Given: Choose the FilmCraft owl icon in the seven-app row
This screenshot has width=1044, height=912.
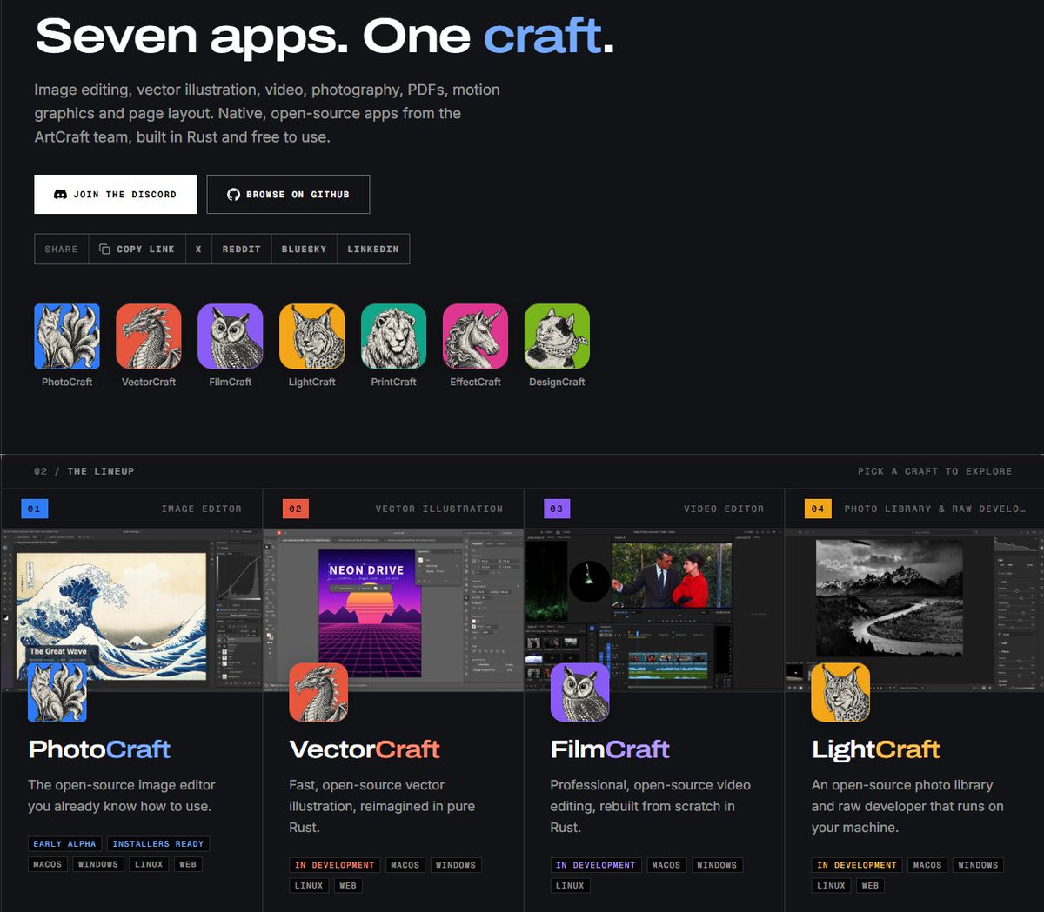Looking at the screenshot, I should pyautogui.click(x=231, y=336).
